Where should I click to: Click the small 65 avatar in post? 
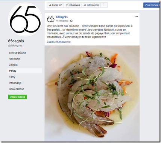pyautogui.click(x=50, y=19)
